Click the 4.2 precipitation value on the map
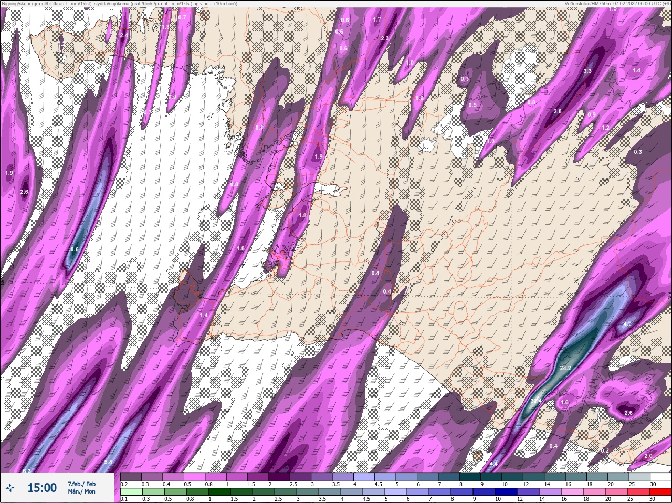 [627, 324]
